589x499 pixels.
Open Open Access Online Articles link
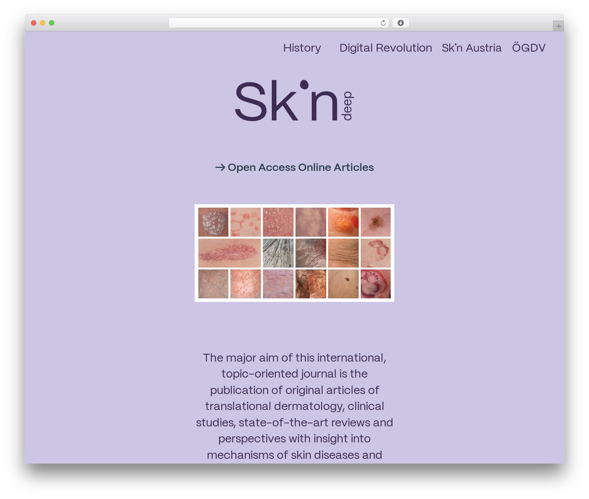pyautogui.click(x=294, y=167)
